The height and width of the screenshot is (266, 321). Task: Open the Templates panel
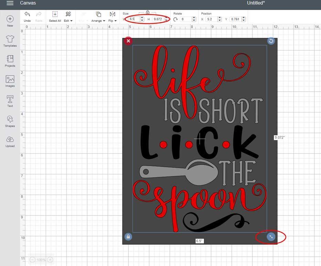click(10, 41)
